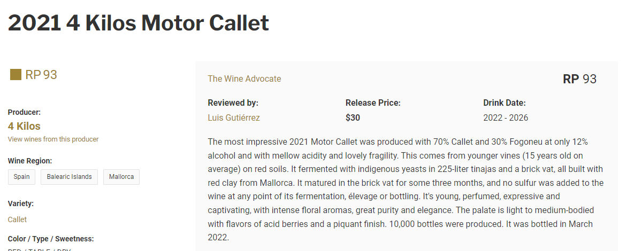
Task: Click the Variety field label
Action: point(21,203)
